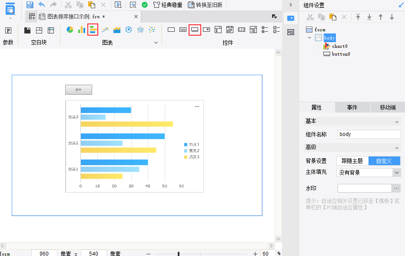This screenshot has width=405, height=256.
Task: Select the date picker widget icon
Action: click(229, 30)
